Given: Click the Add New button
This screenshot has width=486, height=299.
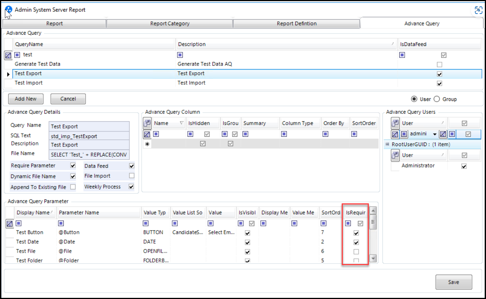Looking at the screenshot, I should (26, 99).
